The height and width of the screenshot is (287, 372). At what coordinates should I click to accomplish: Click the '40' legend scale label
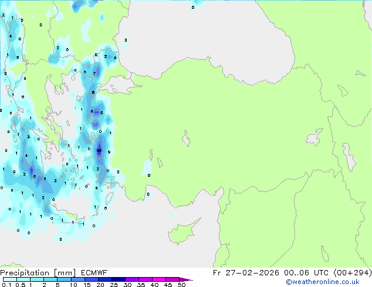point(154,285)
